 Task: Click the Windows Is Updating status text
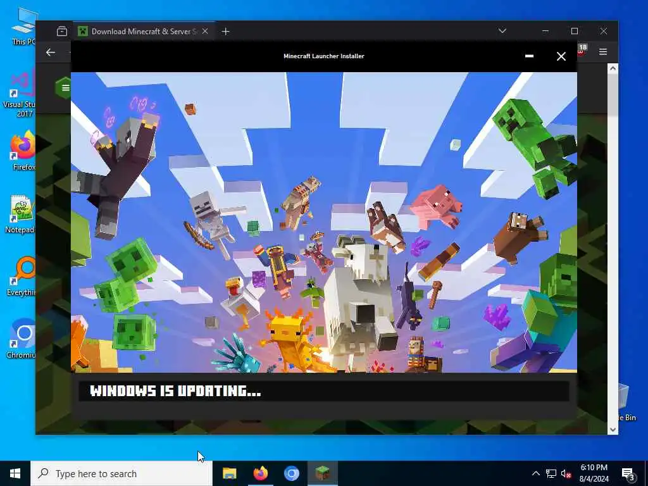[175, 391]
